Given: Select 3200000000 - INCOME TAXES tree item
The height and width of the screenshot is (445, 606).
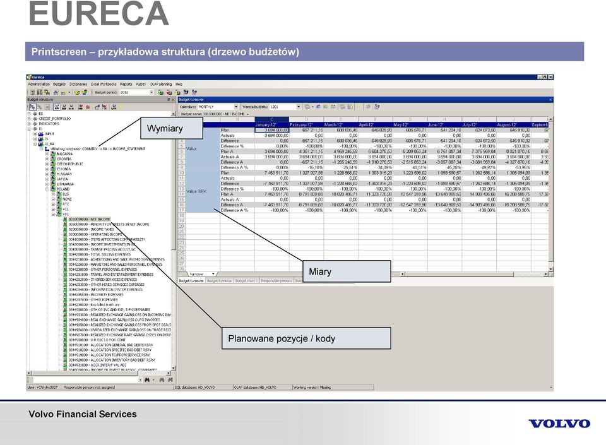Looking at the screenshot, I should 91,230.
